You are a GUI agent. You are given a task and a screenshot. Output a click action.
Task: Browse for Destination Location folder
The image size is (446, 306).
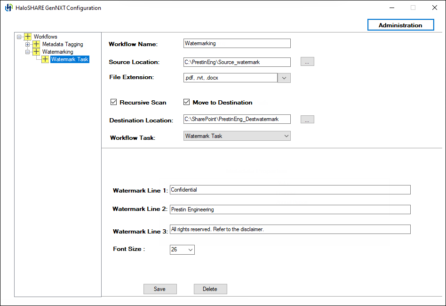point(307,119)
